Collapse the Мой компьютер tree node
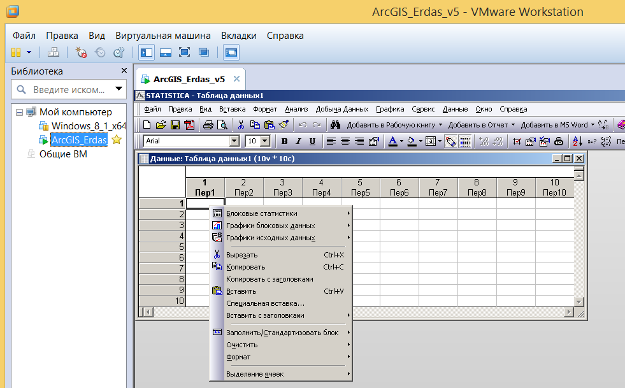Viewport: 625px width, 388px height. coord(19,113)
